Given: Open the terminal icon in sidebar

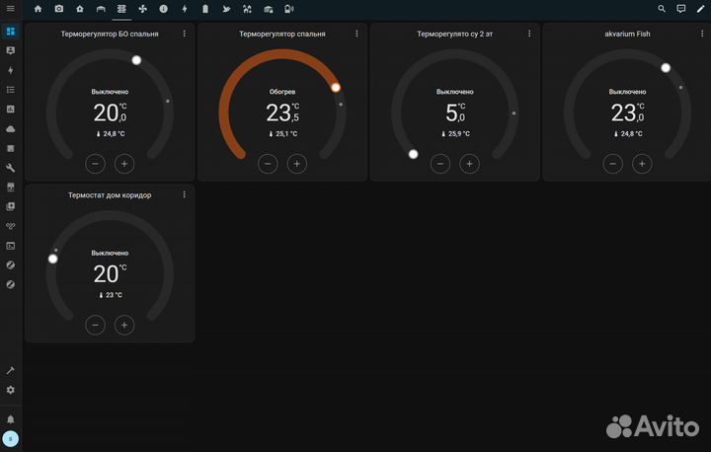Looking at the screenshot, I should click(11, 246).
